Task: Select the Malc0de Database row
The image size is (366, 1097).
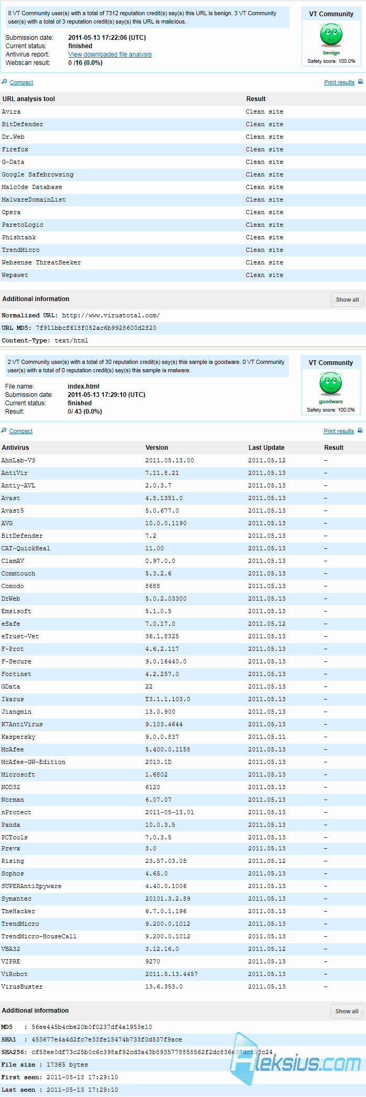Action: tap(183, 187)
